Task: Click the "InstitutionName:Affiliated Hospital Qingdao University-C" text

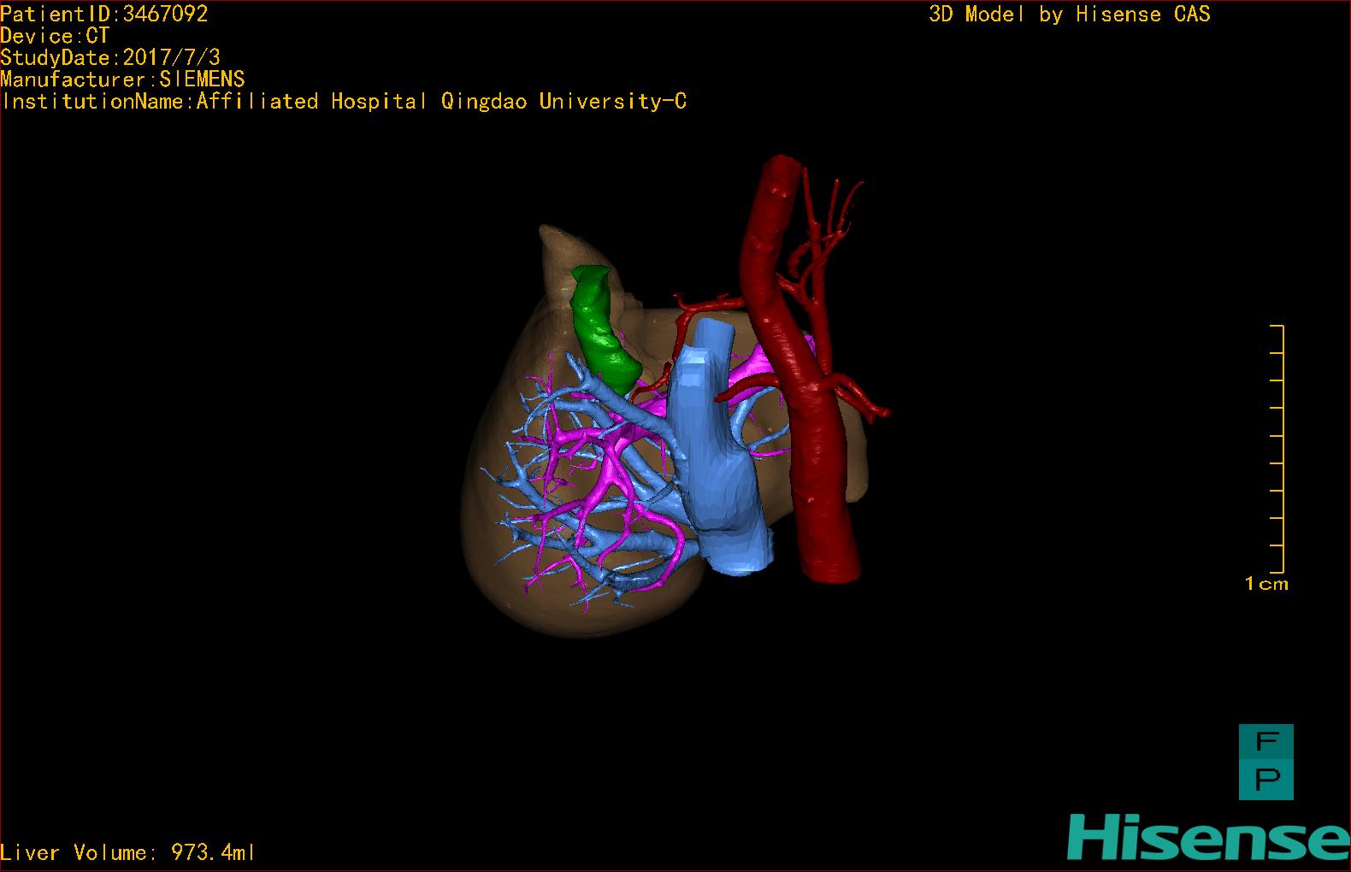Action: click(344, 102)
